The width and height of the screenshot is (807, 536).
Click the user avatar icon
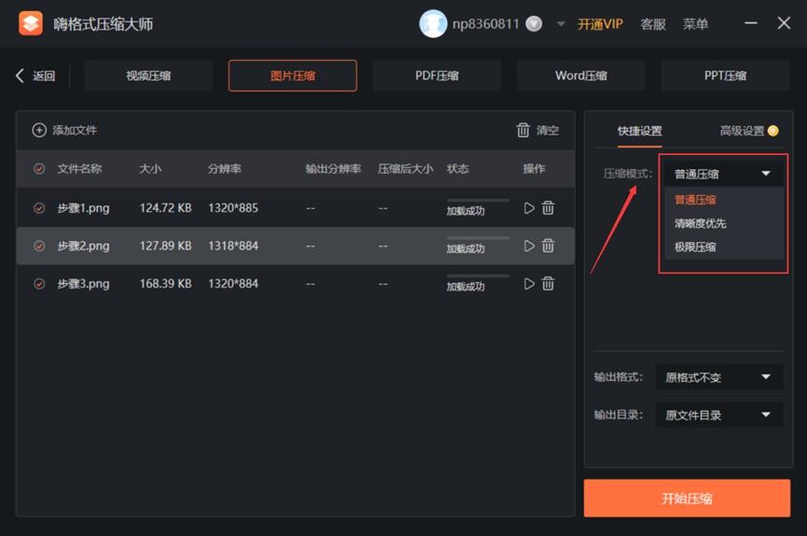pyautogui.click(x=433, y=23)
